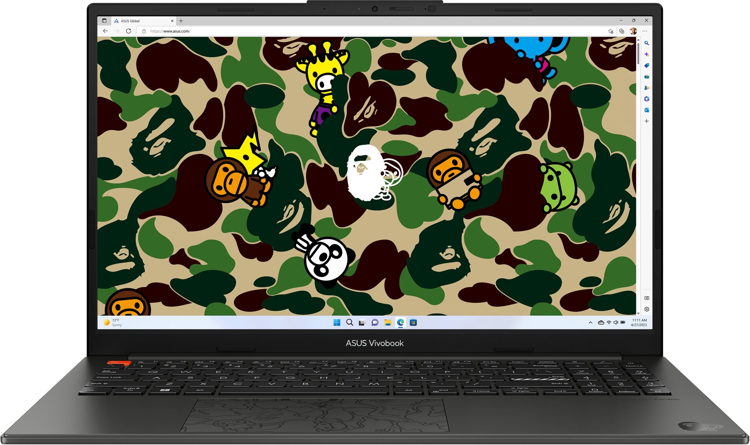This screenshot has height=445, width=750.
Task: Click the battery status icon
Action: tap(623, 323)
